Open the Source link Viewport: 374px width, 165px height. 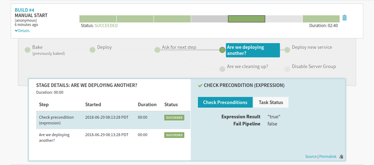click(x=311, y=156)
